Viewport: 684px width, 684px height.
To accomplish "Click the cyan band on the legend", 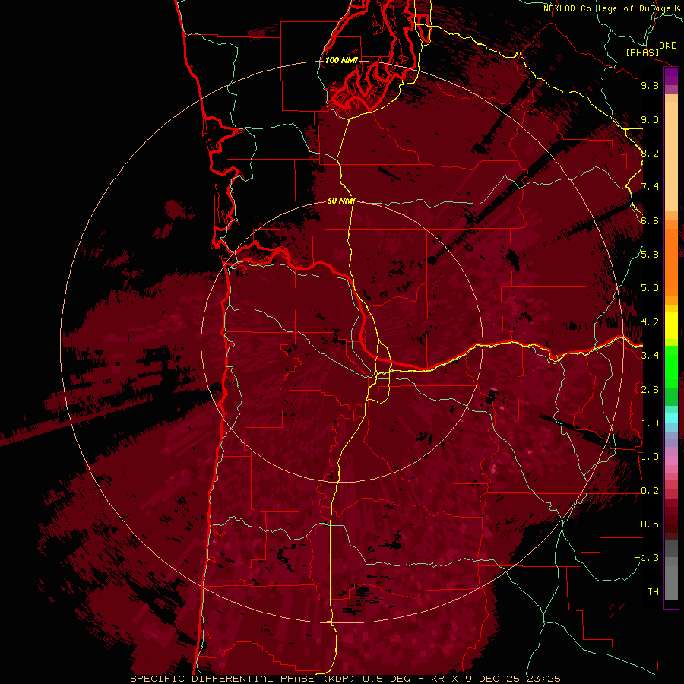I will click(671, 418).
